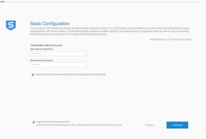The image size is (206, 139).
Task: Click the gray portion of the progress bar
Action: (x=104, y=2)
